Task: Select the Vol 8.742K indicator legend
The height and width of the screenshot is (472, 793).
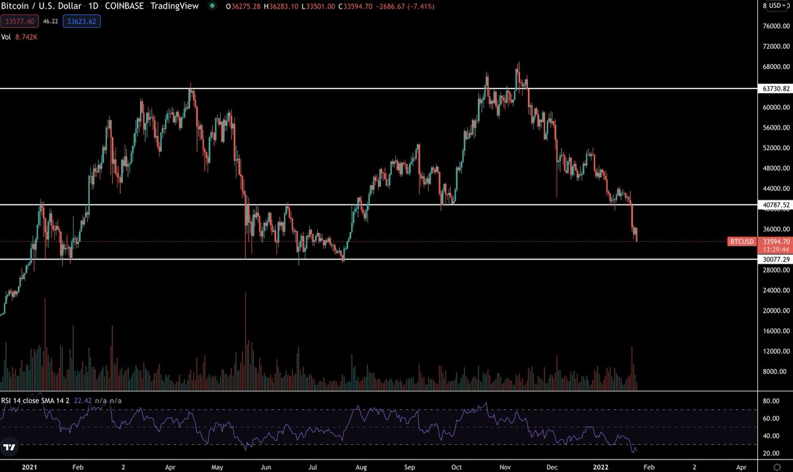Action: (x=20, y=38)
